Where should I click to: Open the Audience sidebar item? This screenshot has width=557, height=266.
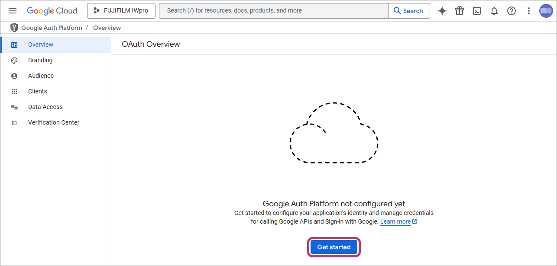click(41, 76)
